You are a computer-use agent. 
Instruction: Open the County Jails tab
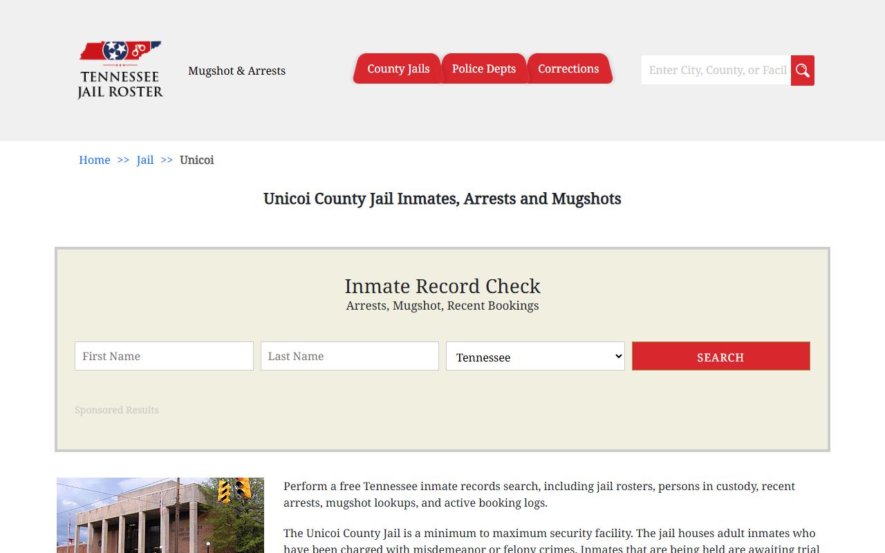pyautogui.click(x=398, y=68)
